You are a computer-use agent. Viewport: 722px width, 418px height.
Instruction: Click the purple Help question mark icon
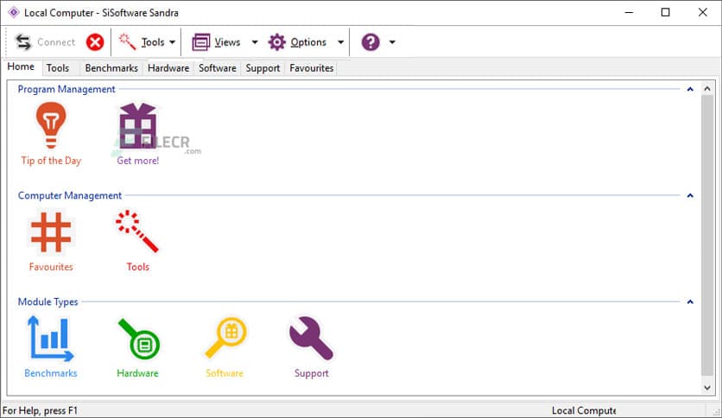pos(370,42)
